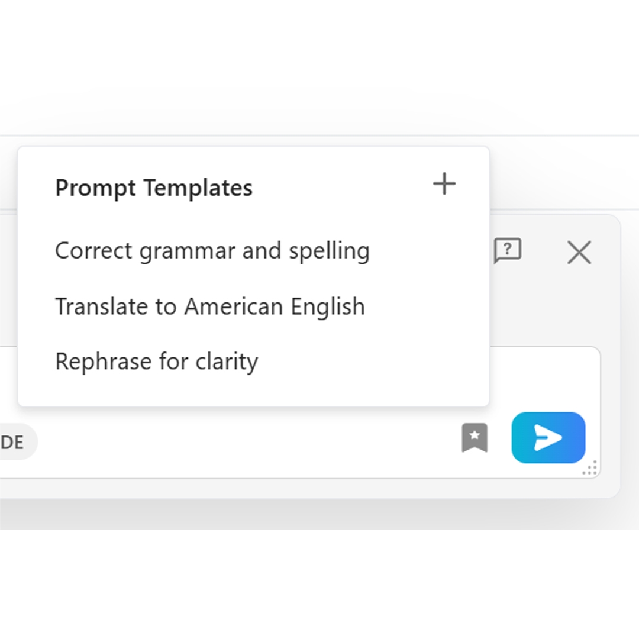
Task: Choose the 'Translate to American English' template
Action: point(209,306)
